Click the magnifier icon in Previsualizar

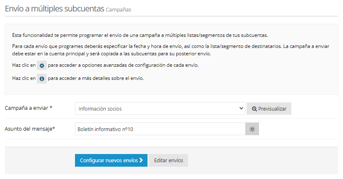254,109
